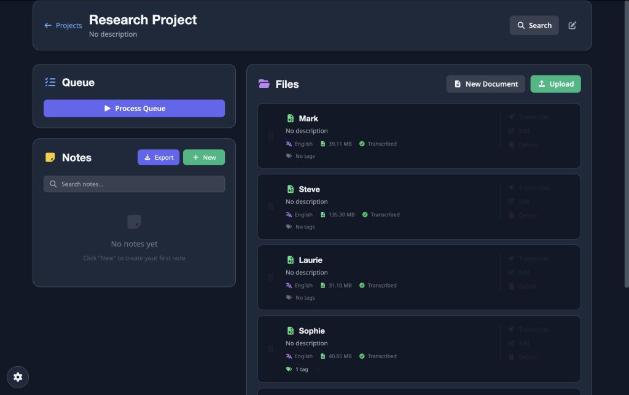Grab the drag handle on Steve's card

pos(271,206)
